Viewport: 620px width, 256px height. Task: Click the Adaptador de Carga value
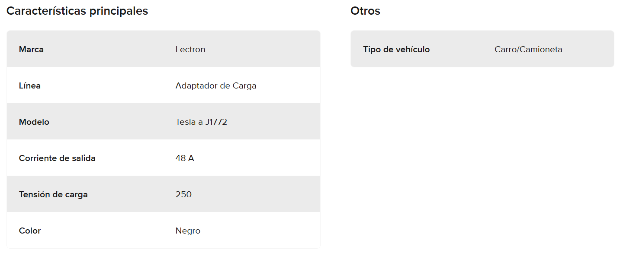point(216,85)
